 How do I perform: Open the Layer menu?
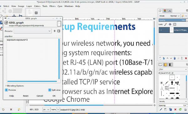[29, 6]
